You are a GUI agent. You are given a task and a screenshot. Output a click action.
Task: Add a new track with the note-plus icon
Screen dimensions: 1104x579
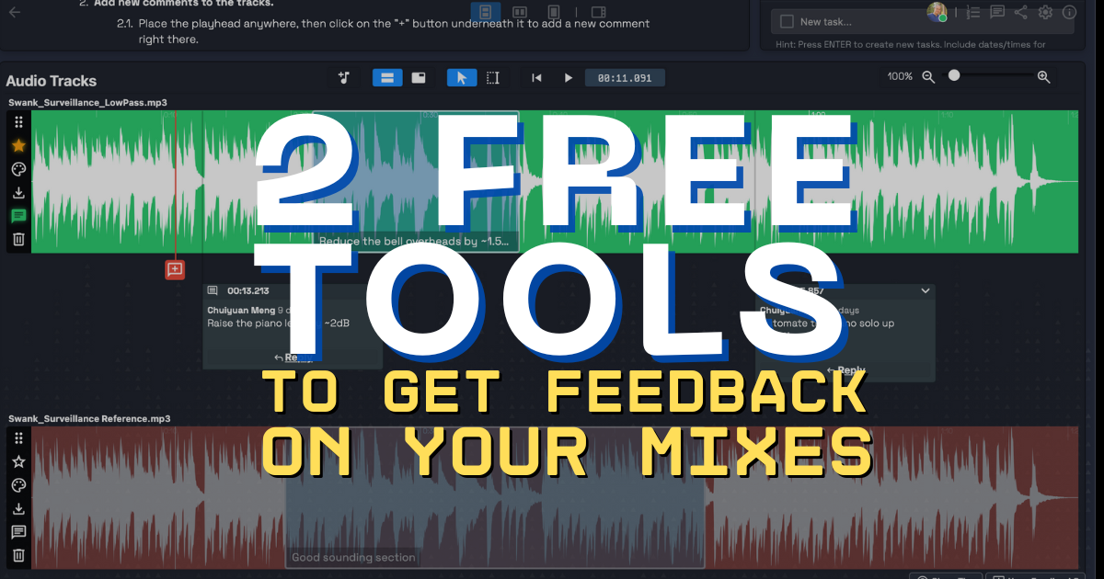(343, 77)
